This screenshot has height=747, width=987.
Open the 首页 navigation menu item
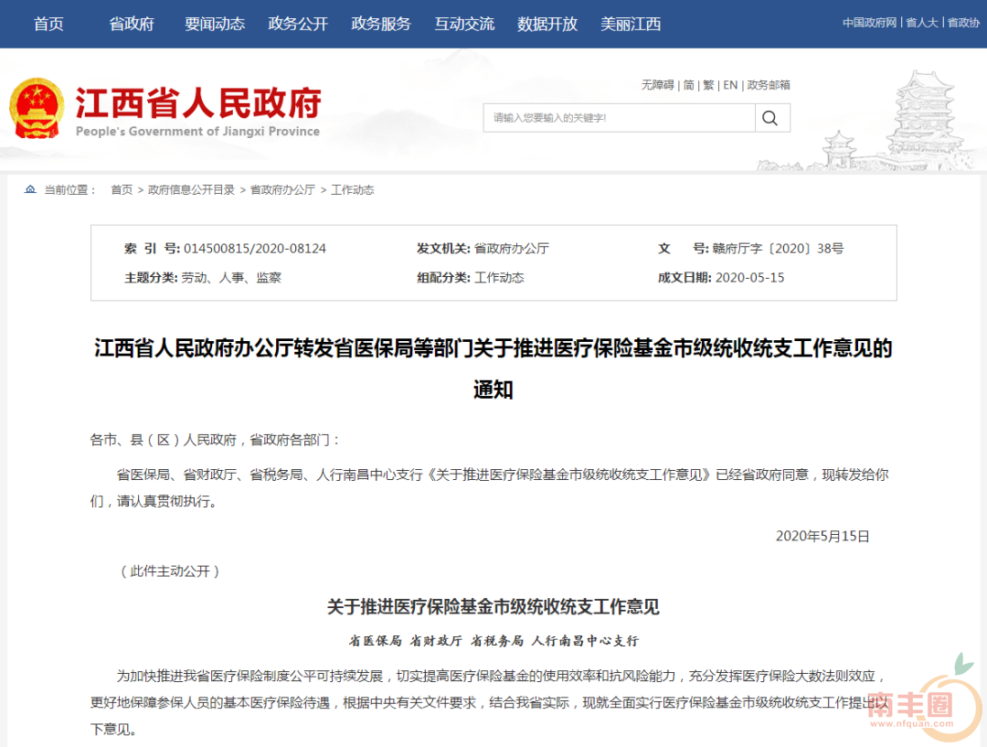(48, 24)
